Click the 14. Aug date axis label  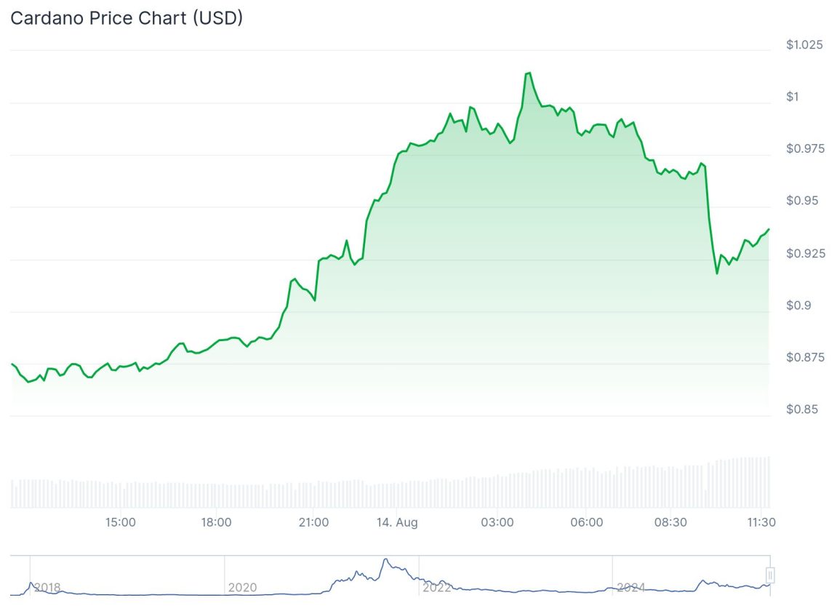pos(397,522)
